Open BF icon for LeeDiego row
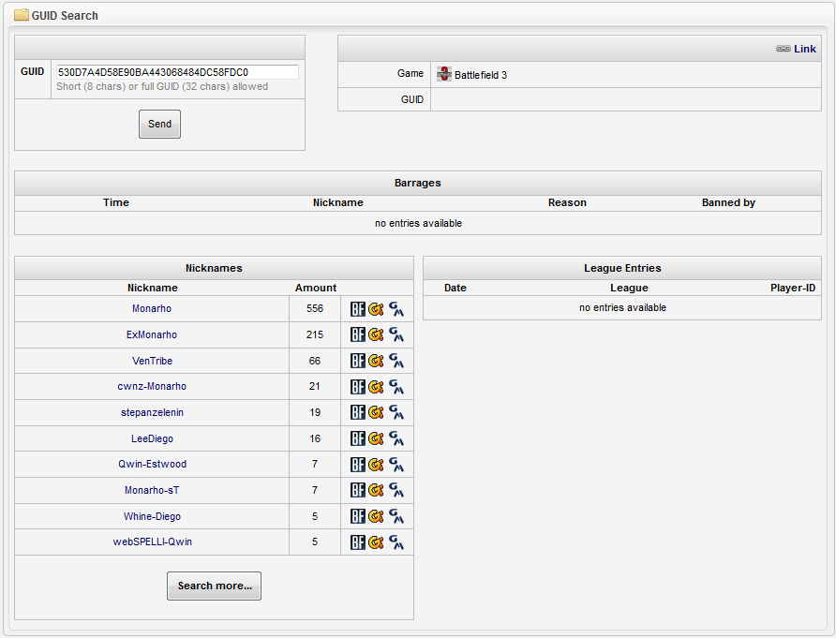Screen dimensions: 836x638 [358, 438]
